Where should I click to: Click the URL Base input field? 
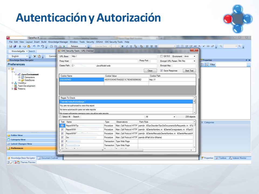click(114, 56)
